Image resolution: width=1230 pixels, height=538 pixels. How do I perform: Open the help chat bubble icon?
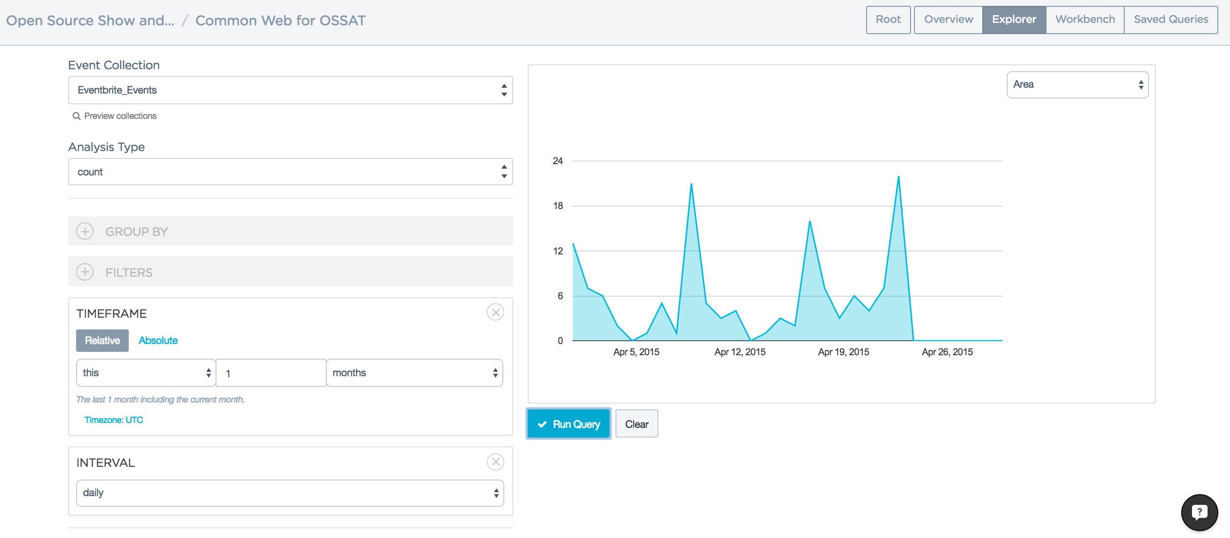coord(1199,512)
